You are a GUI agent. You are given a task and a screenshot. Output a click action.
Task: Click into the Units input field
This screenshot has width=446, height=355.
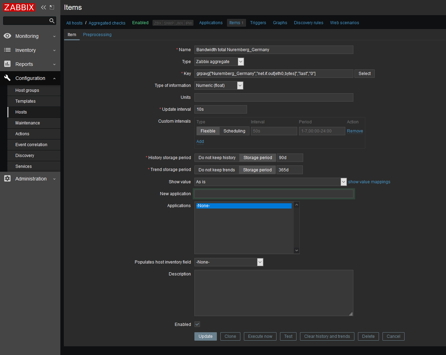tap(274, 97)
